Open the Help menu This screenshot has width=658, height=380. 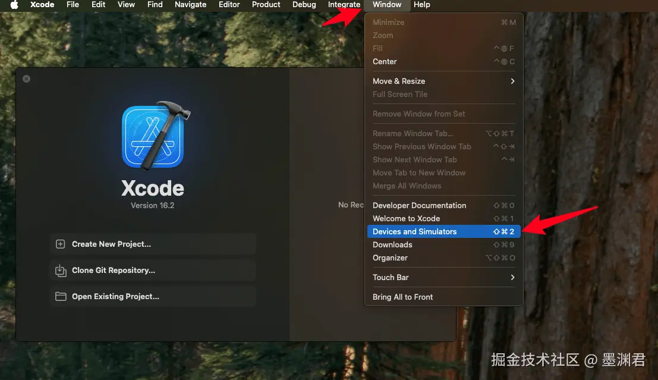pos(422,5)
